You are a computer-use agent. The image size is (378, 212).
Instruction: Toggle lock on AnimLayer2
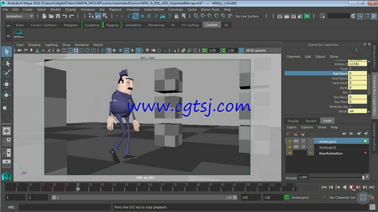tap(289, 141)
